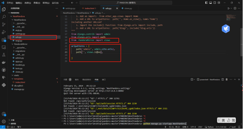Screen dimensions: 243x129
Task: Toggle the secondary sidebar layout button
Action: tap(215, 3)
